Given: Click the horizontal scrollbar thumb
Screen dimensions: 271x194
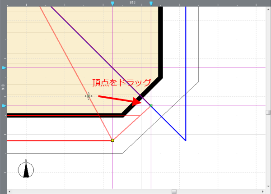Looking at the screenshot, I should [174, 191].
